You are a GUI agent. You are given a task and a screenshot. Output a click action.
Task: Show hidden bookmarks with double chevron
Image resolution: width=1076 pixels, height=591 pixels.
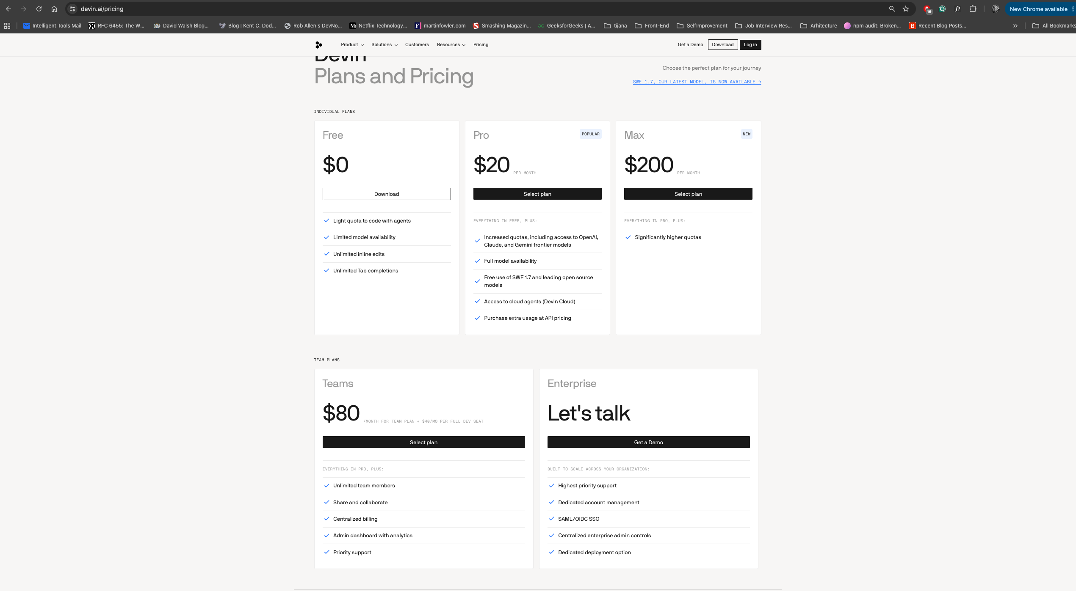coord(1015,26)
